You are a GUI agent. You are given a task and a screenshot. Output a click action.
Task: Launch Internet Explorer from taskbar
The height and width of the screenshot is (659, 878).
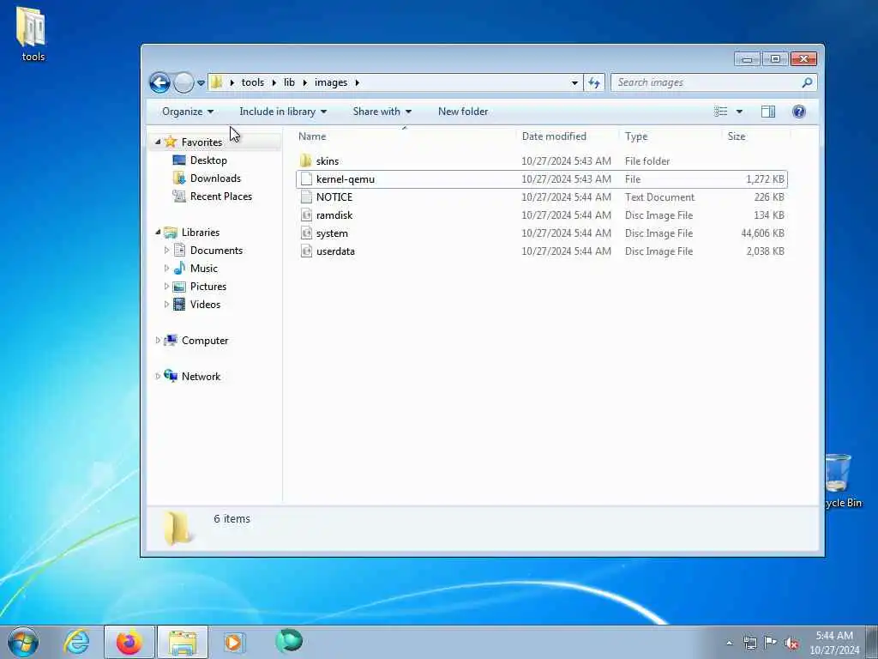[76, 642]
